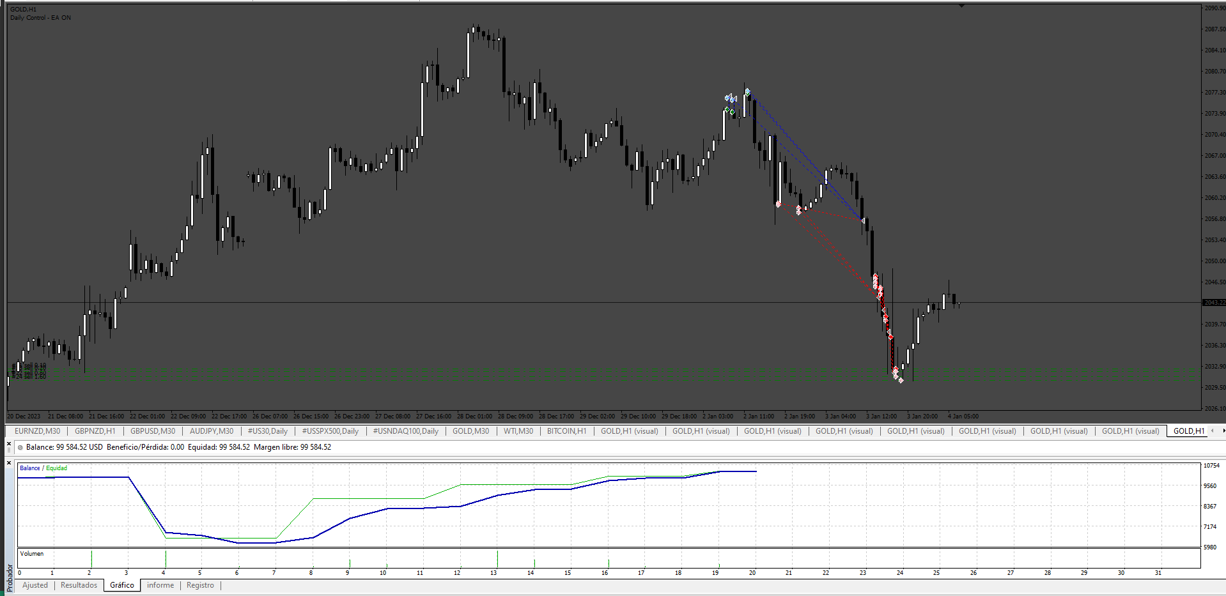Open the Ajusted tab in the tester
This screenshot has height=596, width=1226.
click(35, 585)
